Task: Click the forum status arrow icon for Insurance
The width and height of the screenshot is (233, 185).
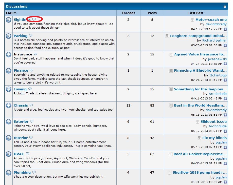Action: tap(9, 54)
